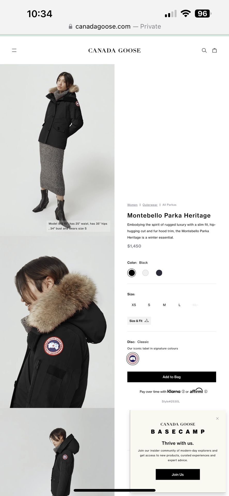Open the shopping bag icon
Viewport: 229px width, 496px height.
(x=215, y=50)
